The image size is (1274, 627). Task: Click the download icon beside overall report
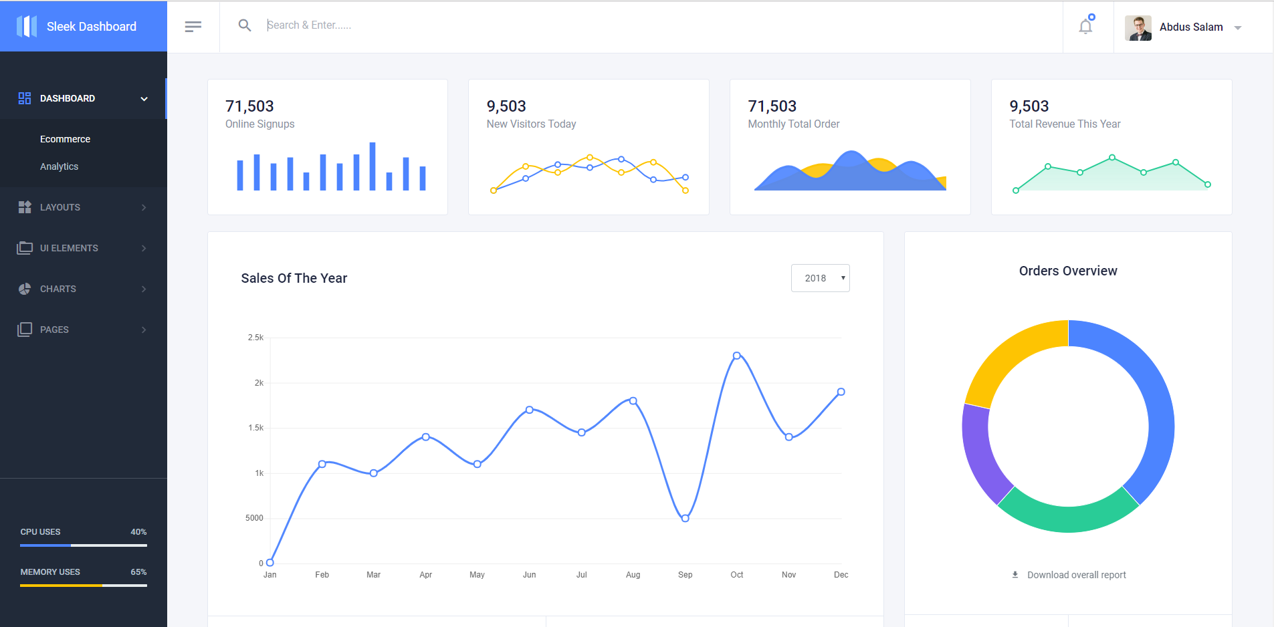1015,575
